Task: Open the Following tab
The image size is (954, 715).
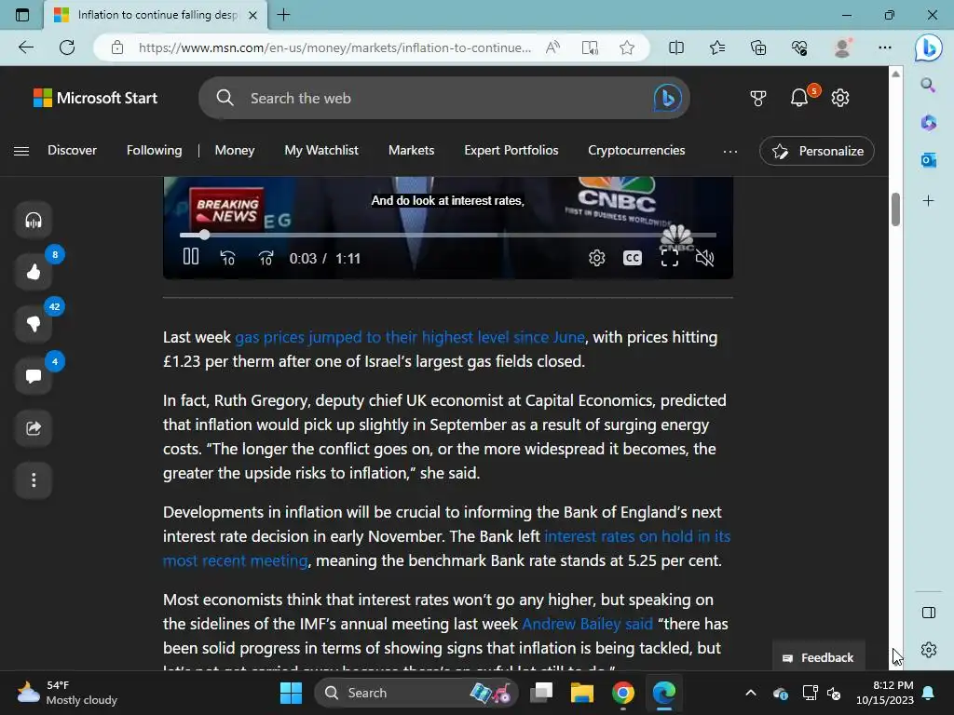Action: [154, 150]
